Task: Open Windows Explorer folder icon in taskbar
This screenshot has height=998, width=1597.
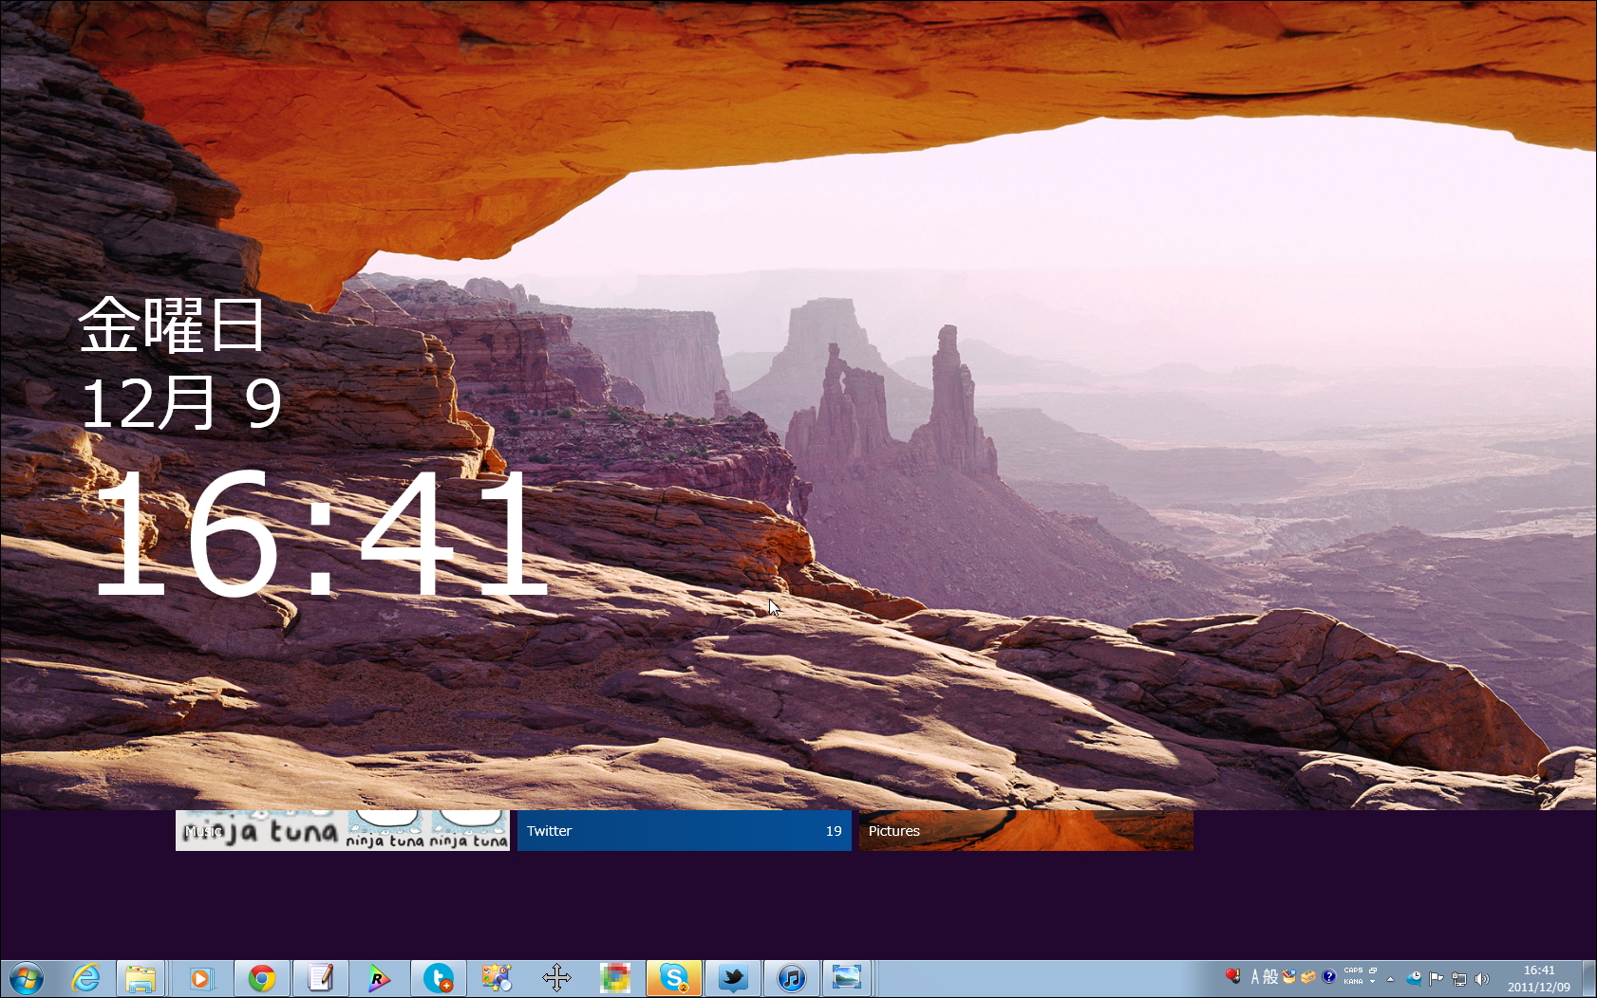Action: coord(141,978)
